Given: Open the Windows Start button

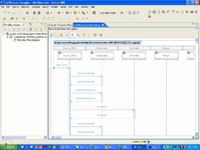Looking at the screenshot, I should coord(9,147).
